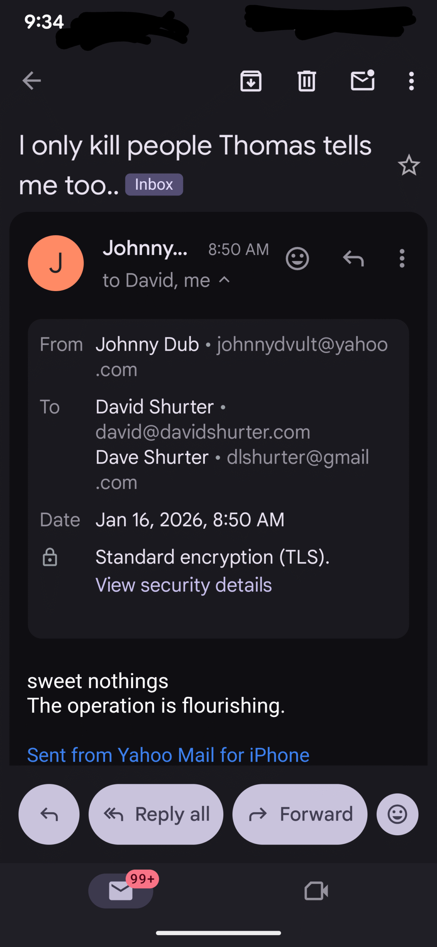
Task: Add emoji reaction in message header
Action: (x=297, y=258)
